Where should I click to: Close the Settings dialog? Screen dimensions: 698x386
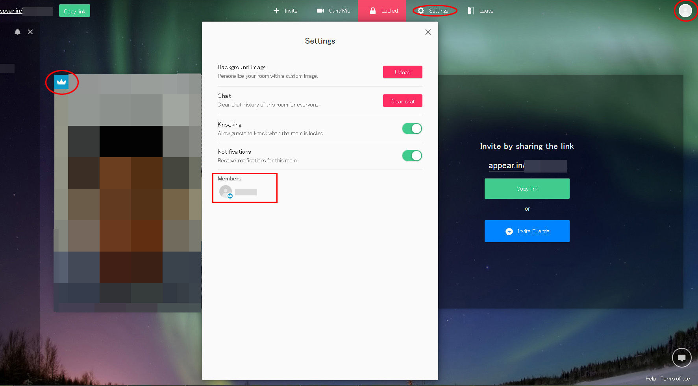(x=428, y=32)
